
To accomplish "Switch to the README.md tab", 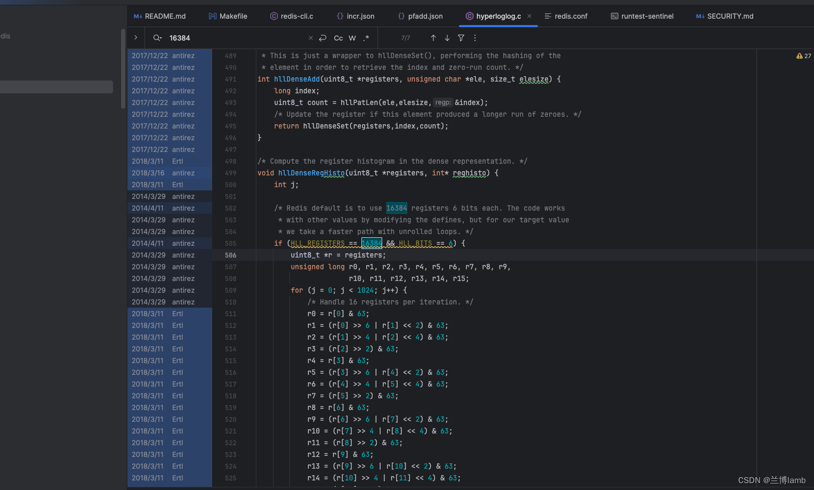I will pyautogui.click(x=160, y=16).
